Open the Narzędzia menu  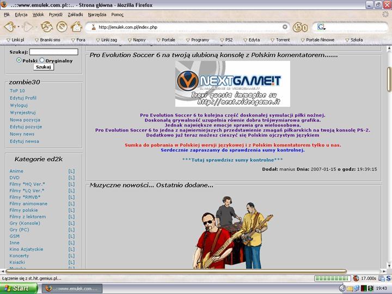[97, 15]
